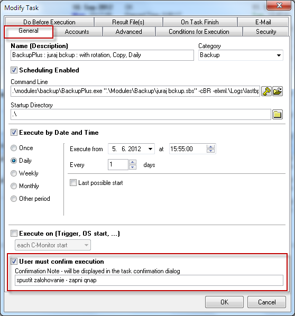Decrement the Every days value with the down arrow
Screen dimensions: 295x316
(133, 167)
